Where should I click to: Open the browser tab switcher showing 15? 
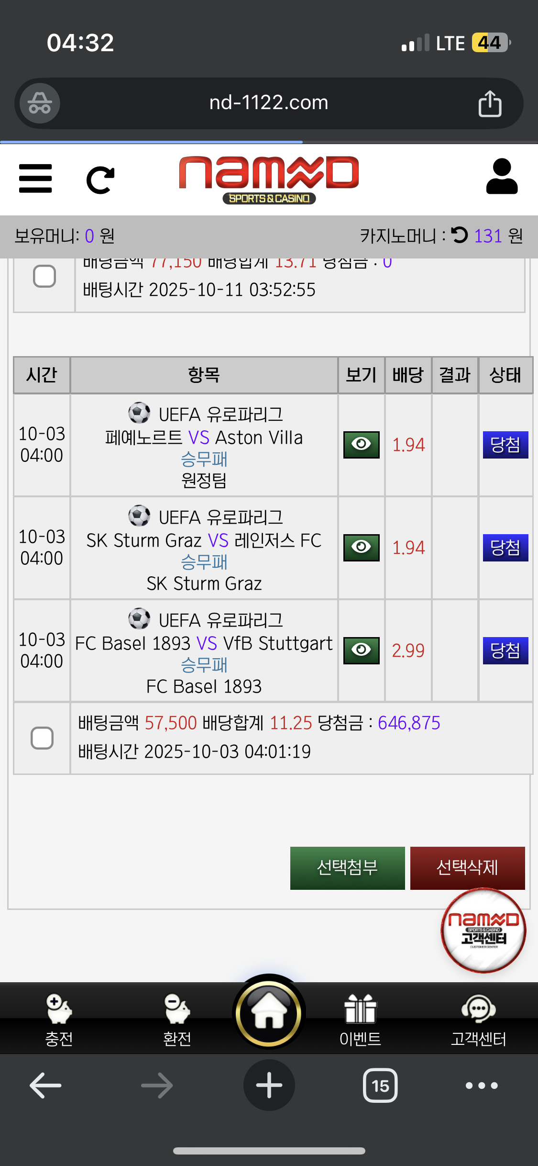click(x=380, y=1086)
